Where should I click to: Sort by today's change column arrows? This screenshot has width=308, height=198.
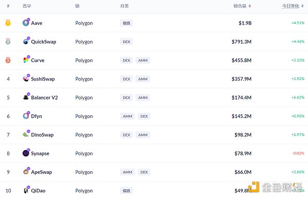click(x=302, y=6)
